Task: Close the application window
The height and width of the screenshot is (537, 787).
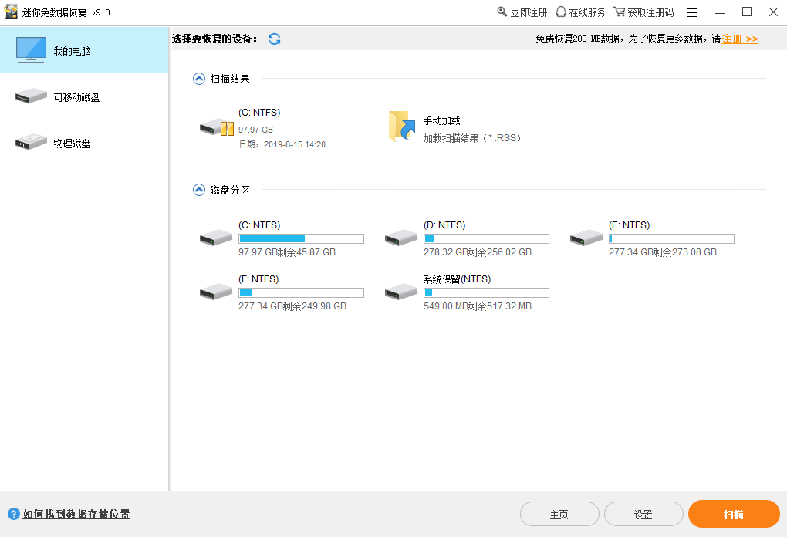Action: 773,12
